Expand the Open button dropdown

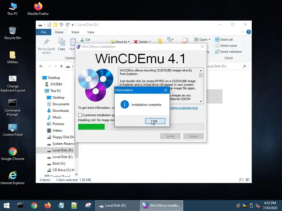click(209, 40)
